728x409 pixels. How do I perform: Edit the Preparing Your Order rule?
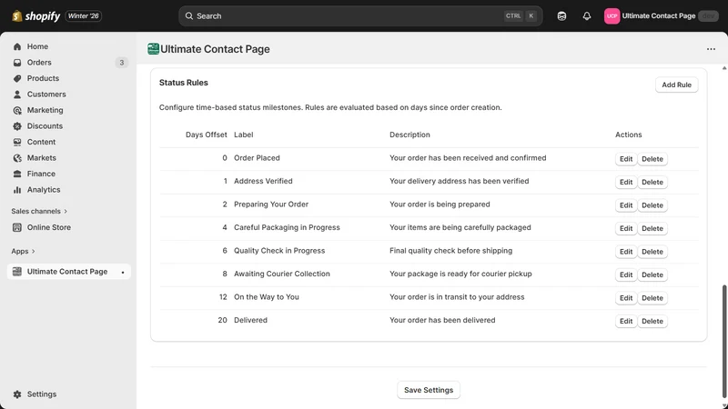coord(626,205)
